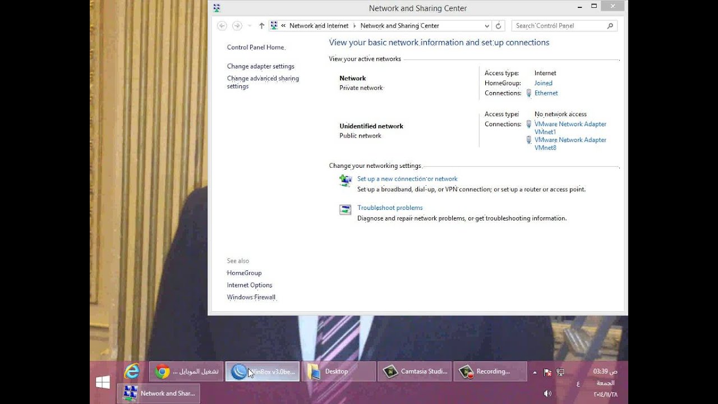This screenshot has width=718, height=404.
Task: Open the recent locations dropdown arrow
Action: 250,26
